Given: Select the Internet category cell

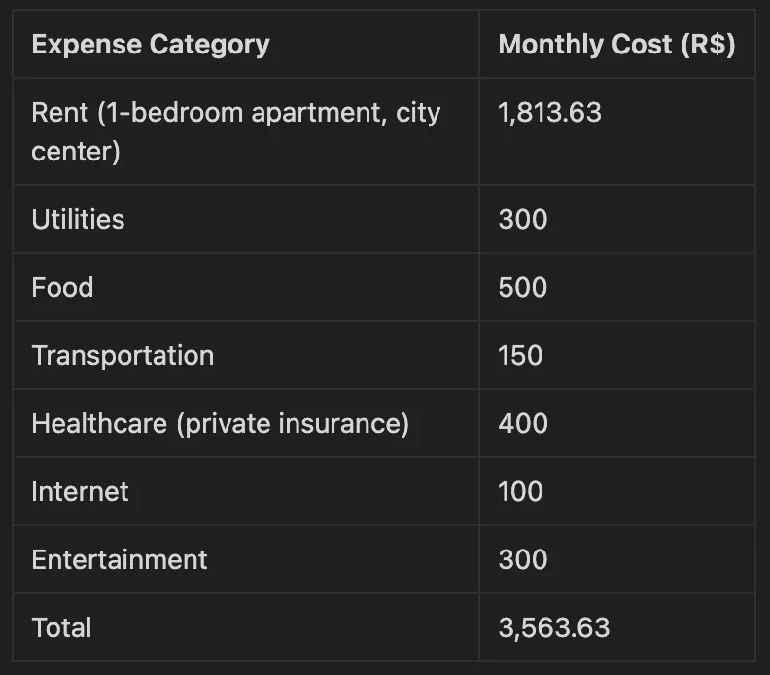Looking at the screenshot, I should pyautogui.click(x=80, y=491).
